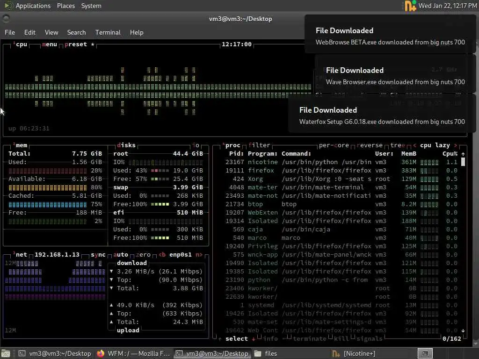This screenshot has width=479, height=359.
Task: Open the btop menu button
Action: click(50, 44)
